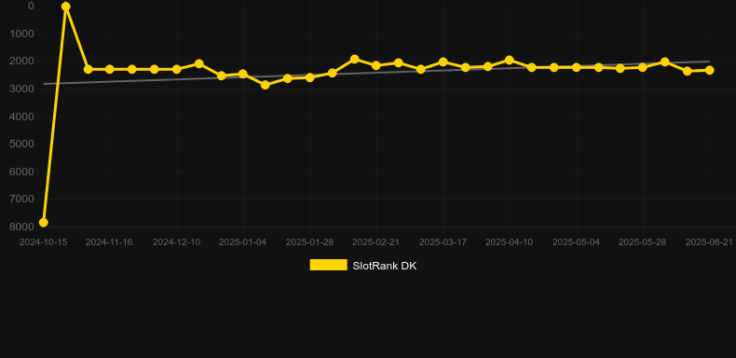Screen dimensions: 736x358
Task: Click the 2025-02-21 x-axis date label
Action: tap(376, 242)
